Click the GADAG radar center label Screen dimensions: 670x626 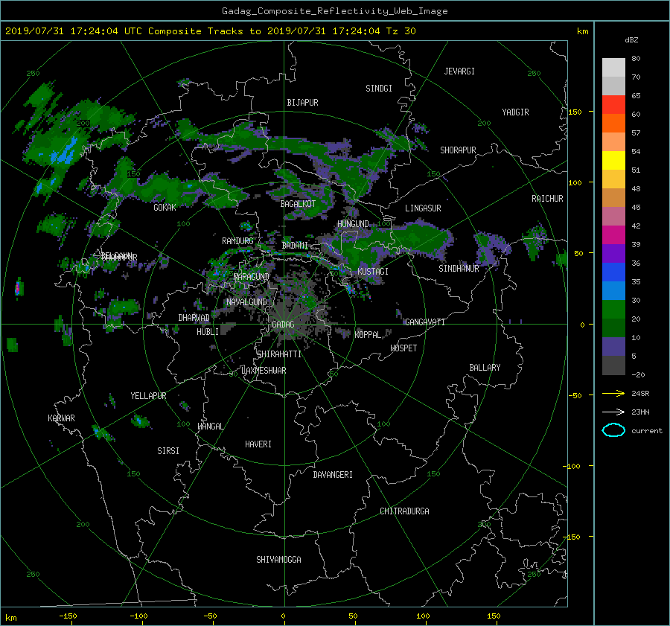(x=283, y=325)
